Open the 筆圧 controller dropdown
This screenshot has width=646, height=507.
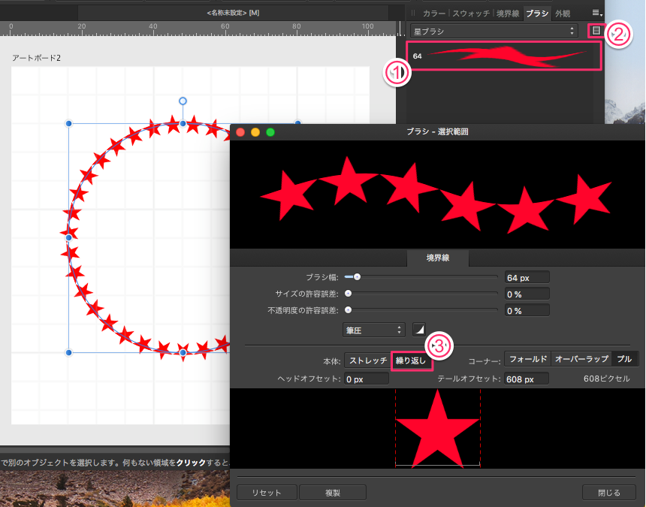click(x=374, y=330)
